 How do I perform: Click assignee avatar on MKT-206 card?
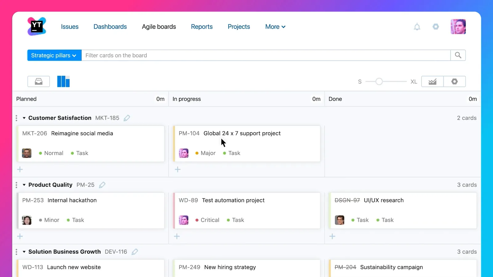27,153
